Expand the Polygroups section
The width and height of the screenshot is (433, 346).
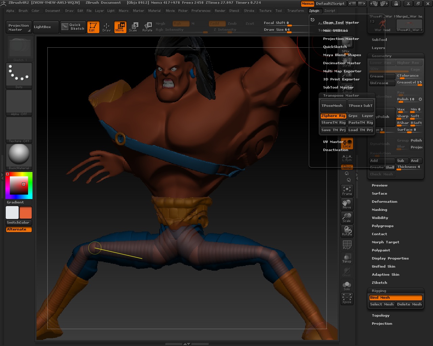[x=383, y=226]
